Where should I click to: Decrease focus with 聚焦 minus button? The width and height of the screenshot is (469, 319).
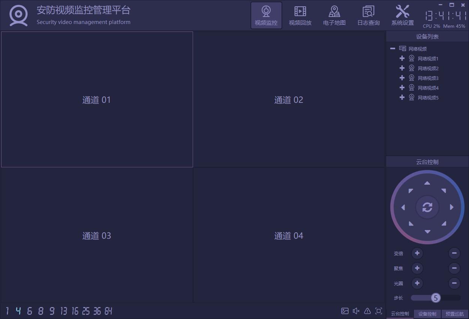[454, 268]
